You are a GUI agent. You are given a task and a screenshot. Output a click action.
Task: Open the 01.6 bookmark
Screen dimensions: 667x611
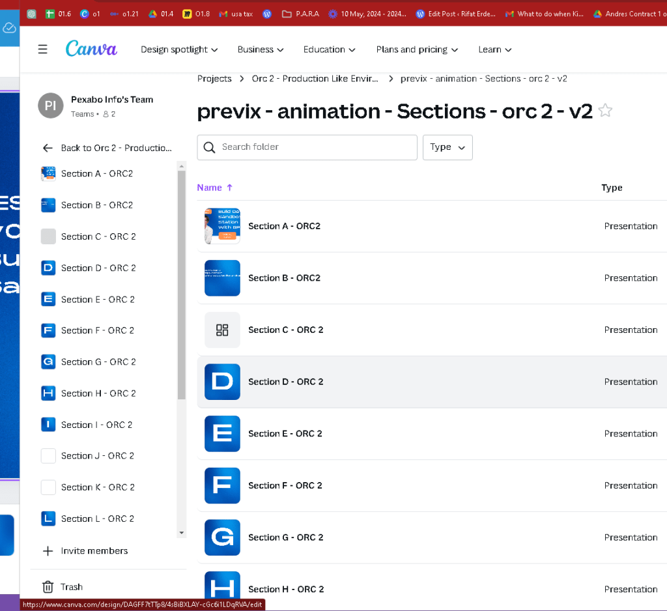(58, 14)
